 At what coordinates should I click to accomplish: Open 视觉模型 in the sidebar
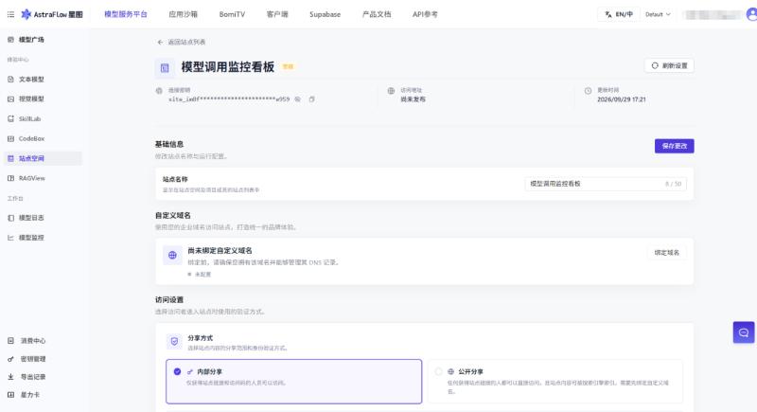[31, 99]
